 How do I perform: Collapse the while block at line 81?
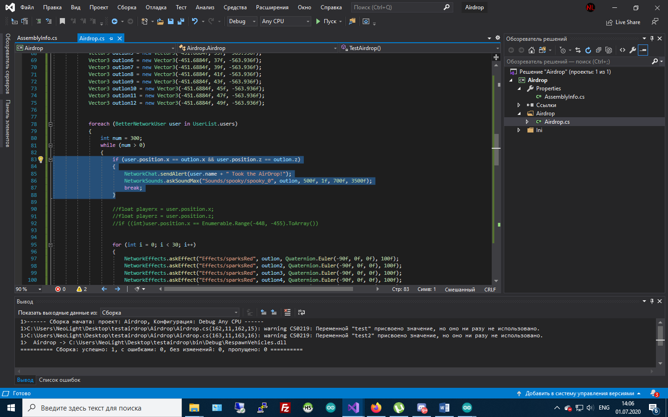51,145
